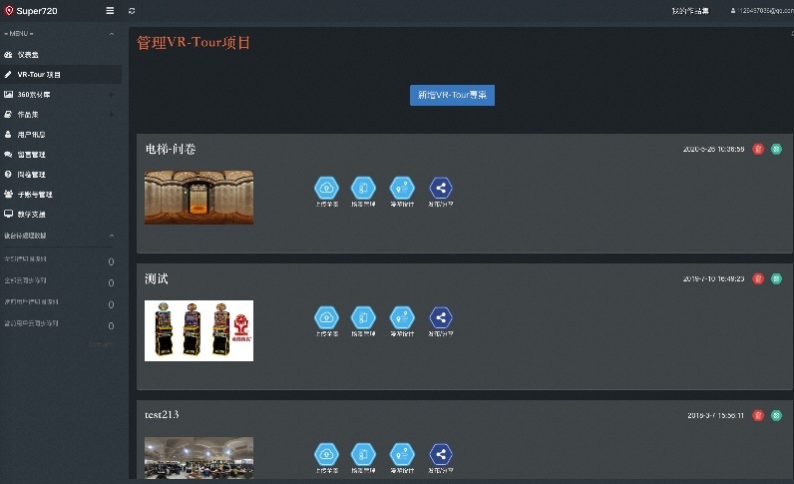This screenshot has width=794, height=484.
Task: Click the green hexagon icon for 电梯-问卷
Action: tap(776, 149)
